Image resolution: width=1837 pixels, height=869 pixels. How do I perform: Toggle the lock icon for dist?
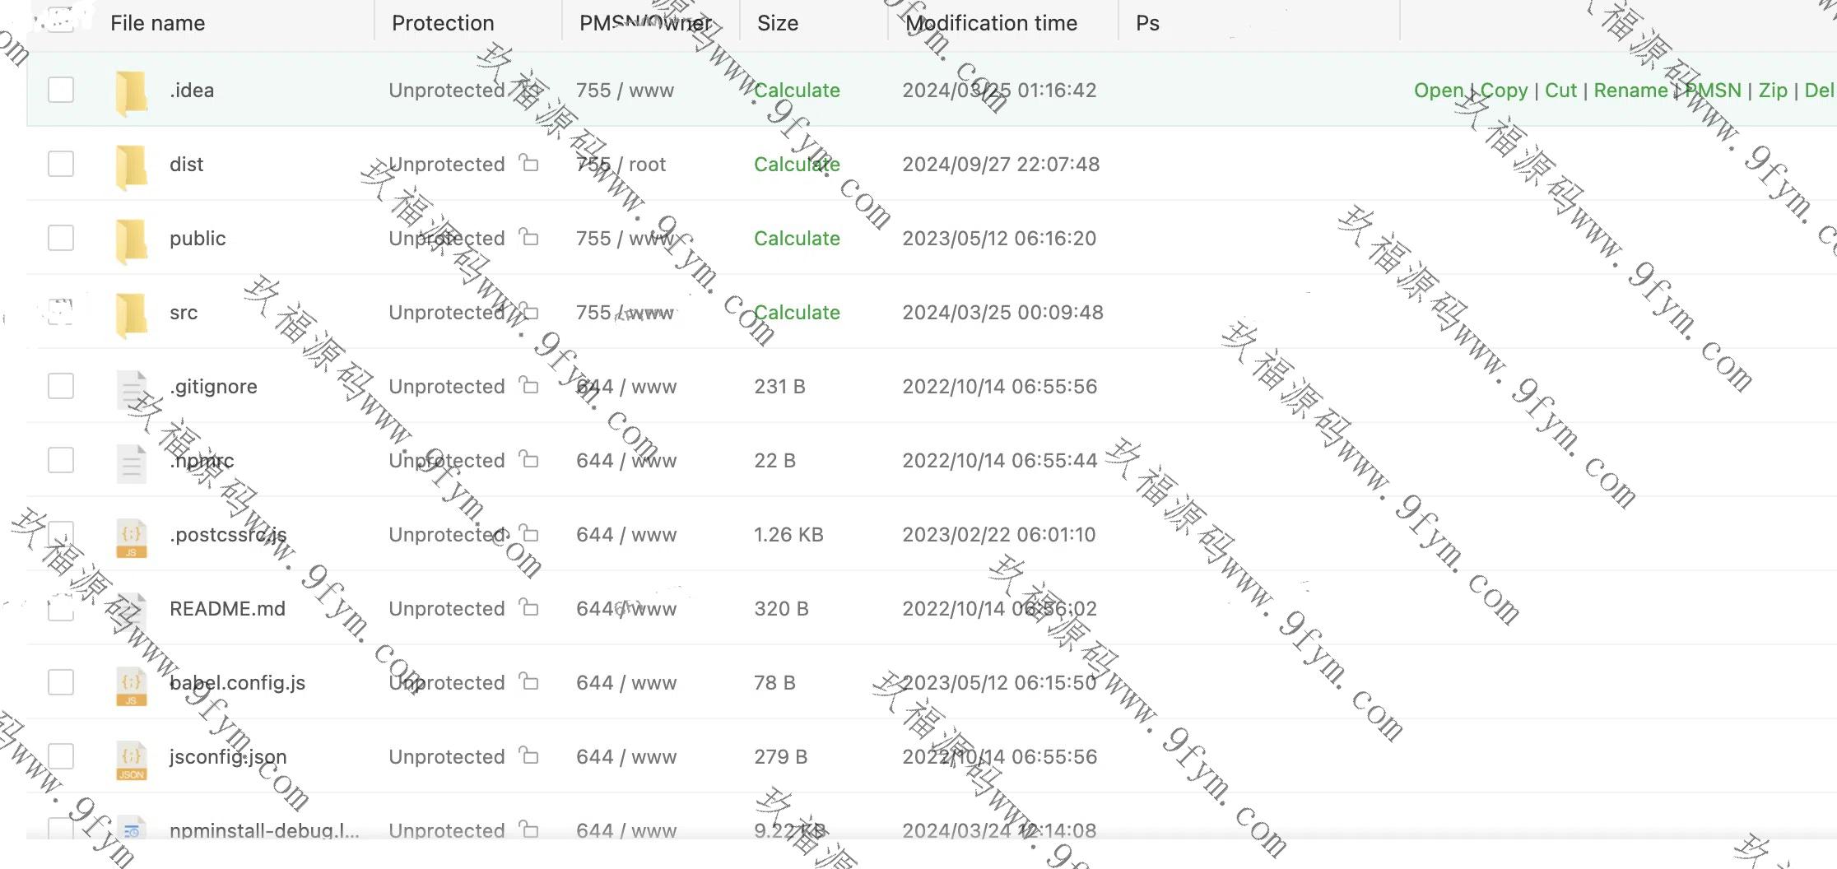pos(529,163)
